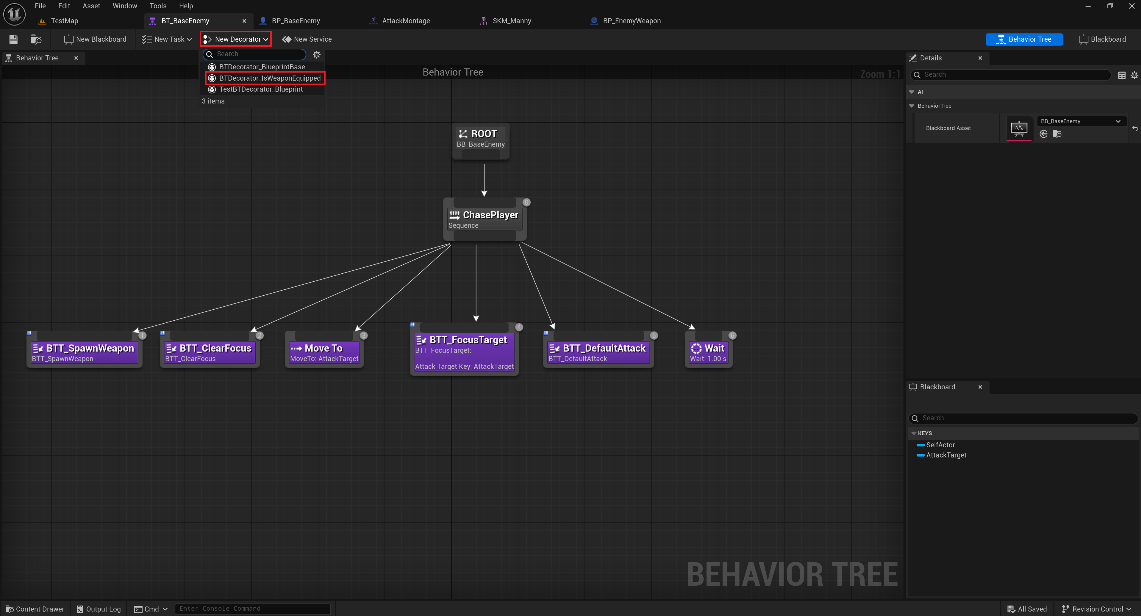Switch to the BP_EnemyWeapon tab

click(x=631, y=21)
